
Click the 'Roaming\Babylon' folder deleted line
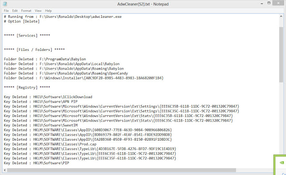(x=64, y=69)
